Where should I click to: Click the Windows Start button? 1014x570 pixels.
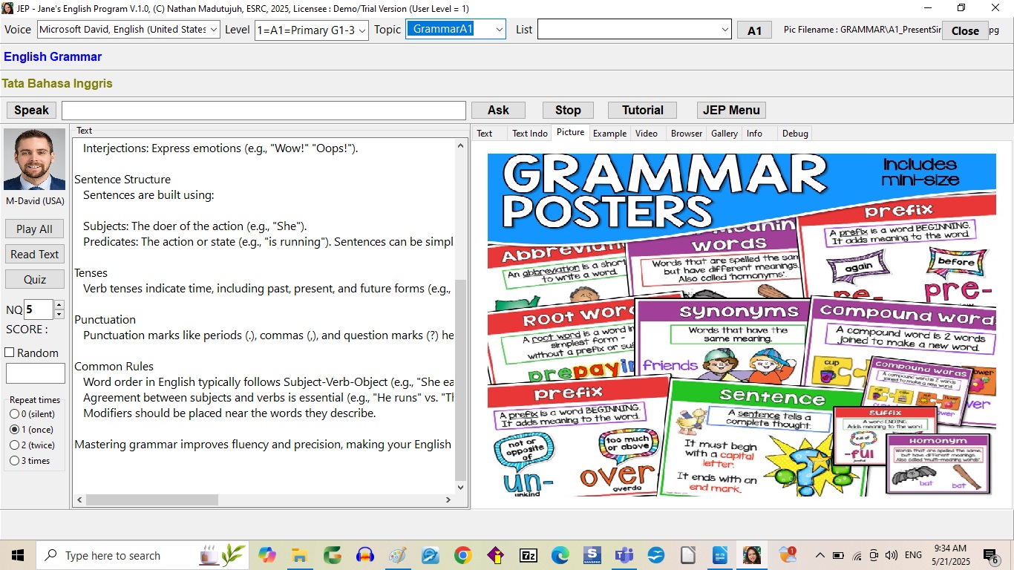pos(17,555)
